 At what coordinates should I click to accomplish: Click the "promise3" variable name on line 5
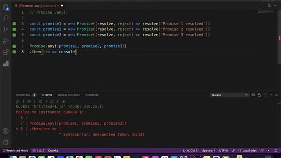pos(52,35)
